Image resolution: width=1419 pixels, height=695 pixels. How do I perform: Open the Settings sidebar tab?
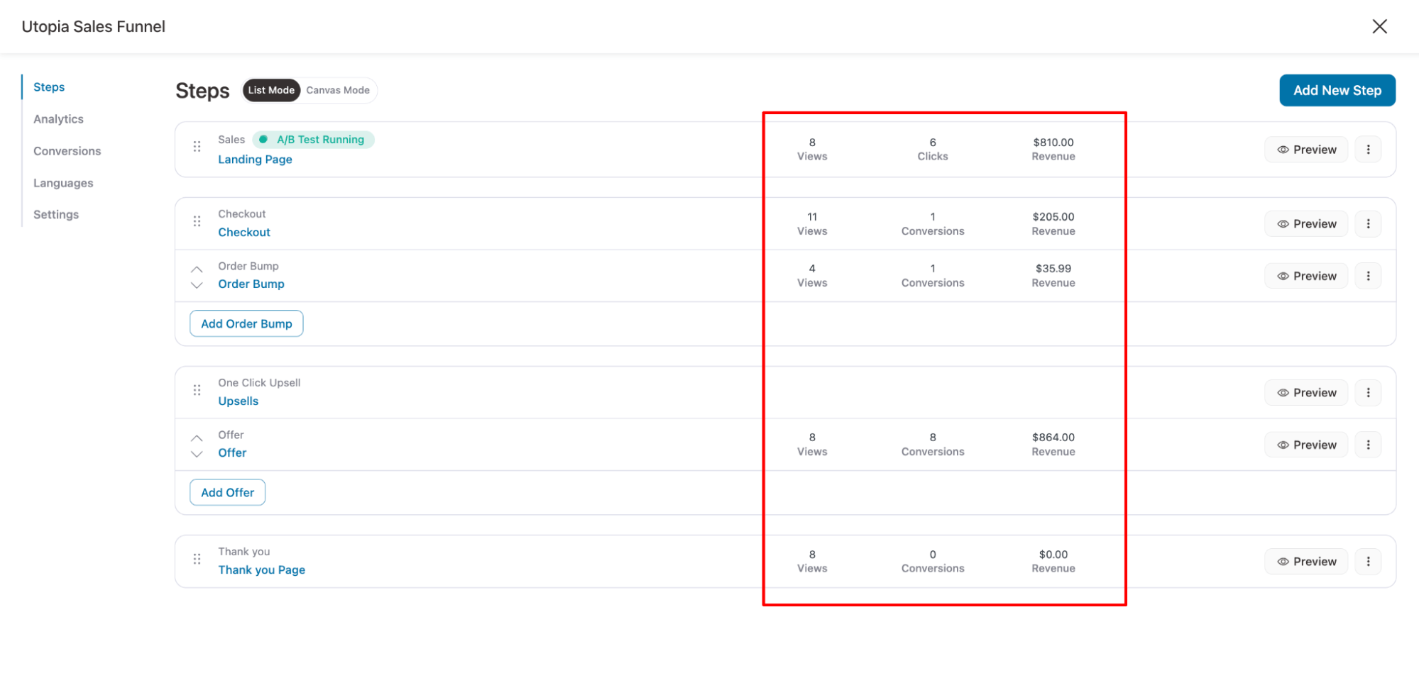pos(56,214)
